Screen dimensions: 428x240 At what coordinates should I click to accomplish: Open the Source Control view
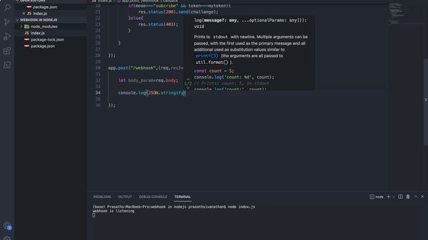[x=7, y=22]
